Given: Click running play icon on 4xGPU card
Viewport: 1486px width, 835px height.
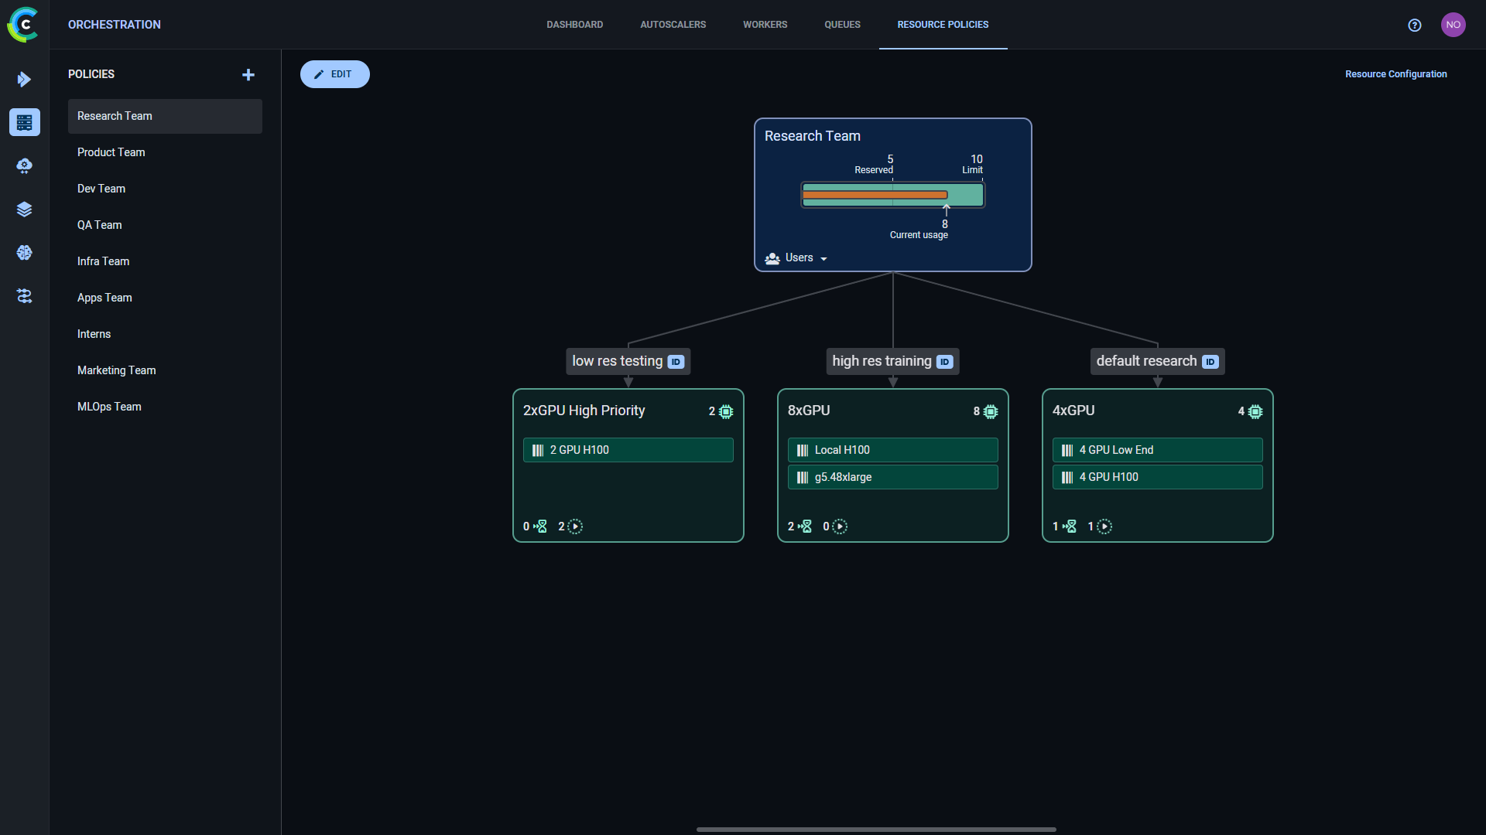Looking at the screenshot, I should [1104, 527].
